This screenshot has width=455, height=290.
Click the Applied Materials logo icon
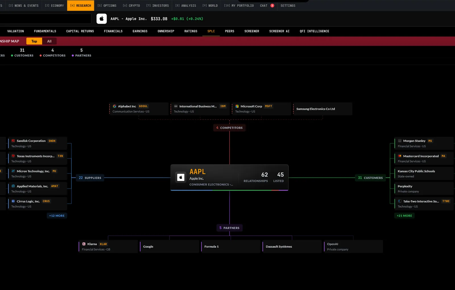pos(13,186)
